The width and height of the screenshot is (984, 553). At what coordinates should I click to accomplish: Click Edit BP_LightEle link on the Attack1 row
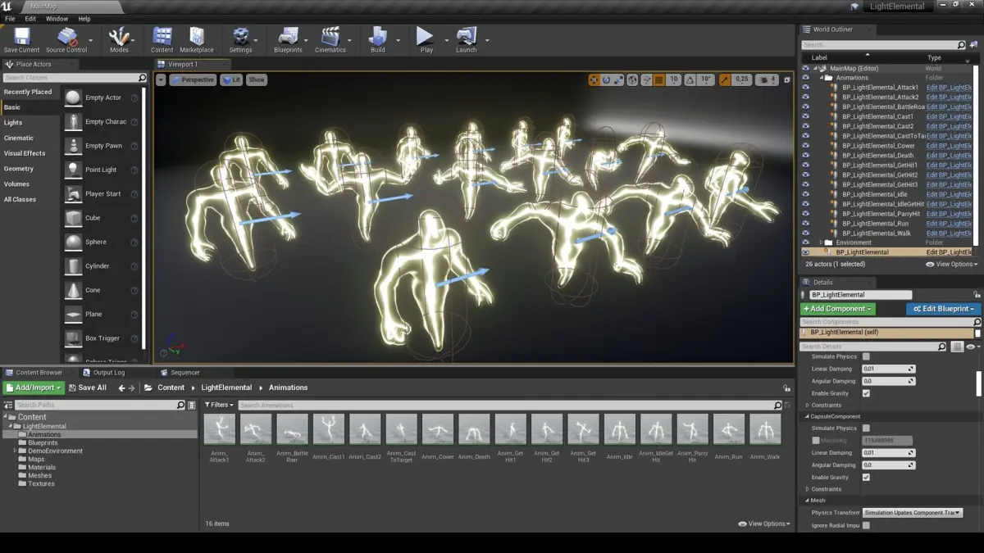[949, 88]
